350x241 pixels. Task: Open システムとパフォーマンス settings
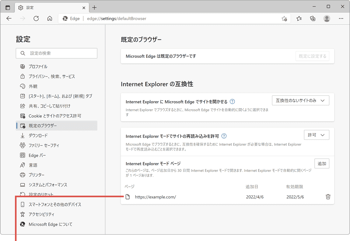[x=57, y=185]
